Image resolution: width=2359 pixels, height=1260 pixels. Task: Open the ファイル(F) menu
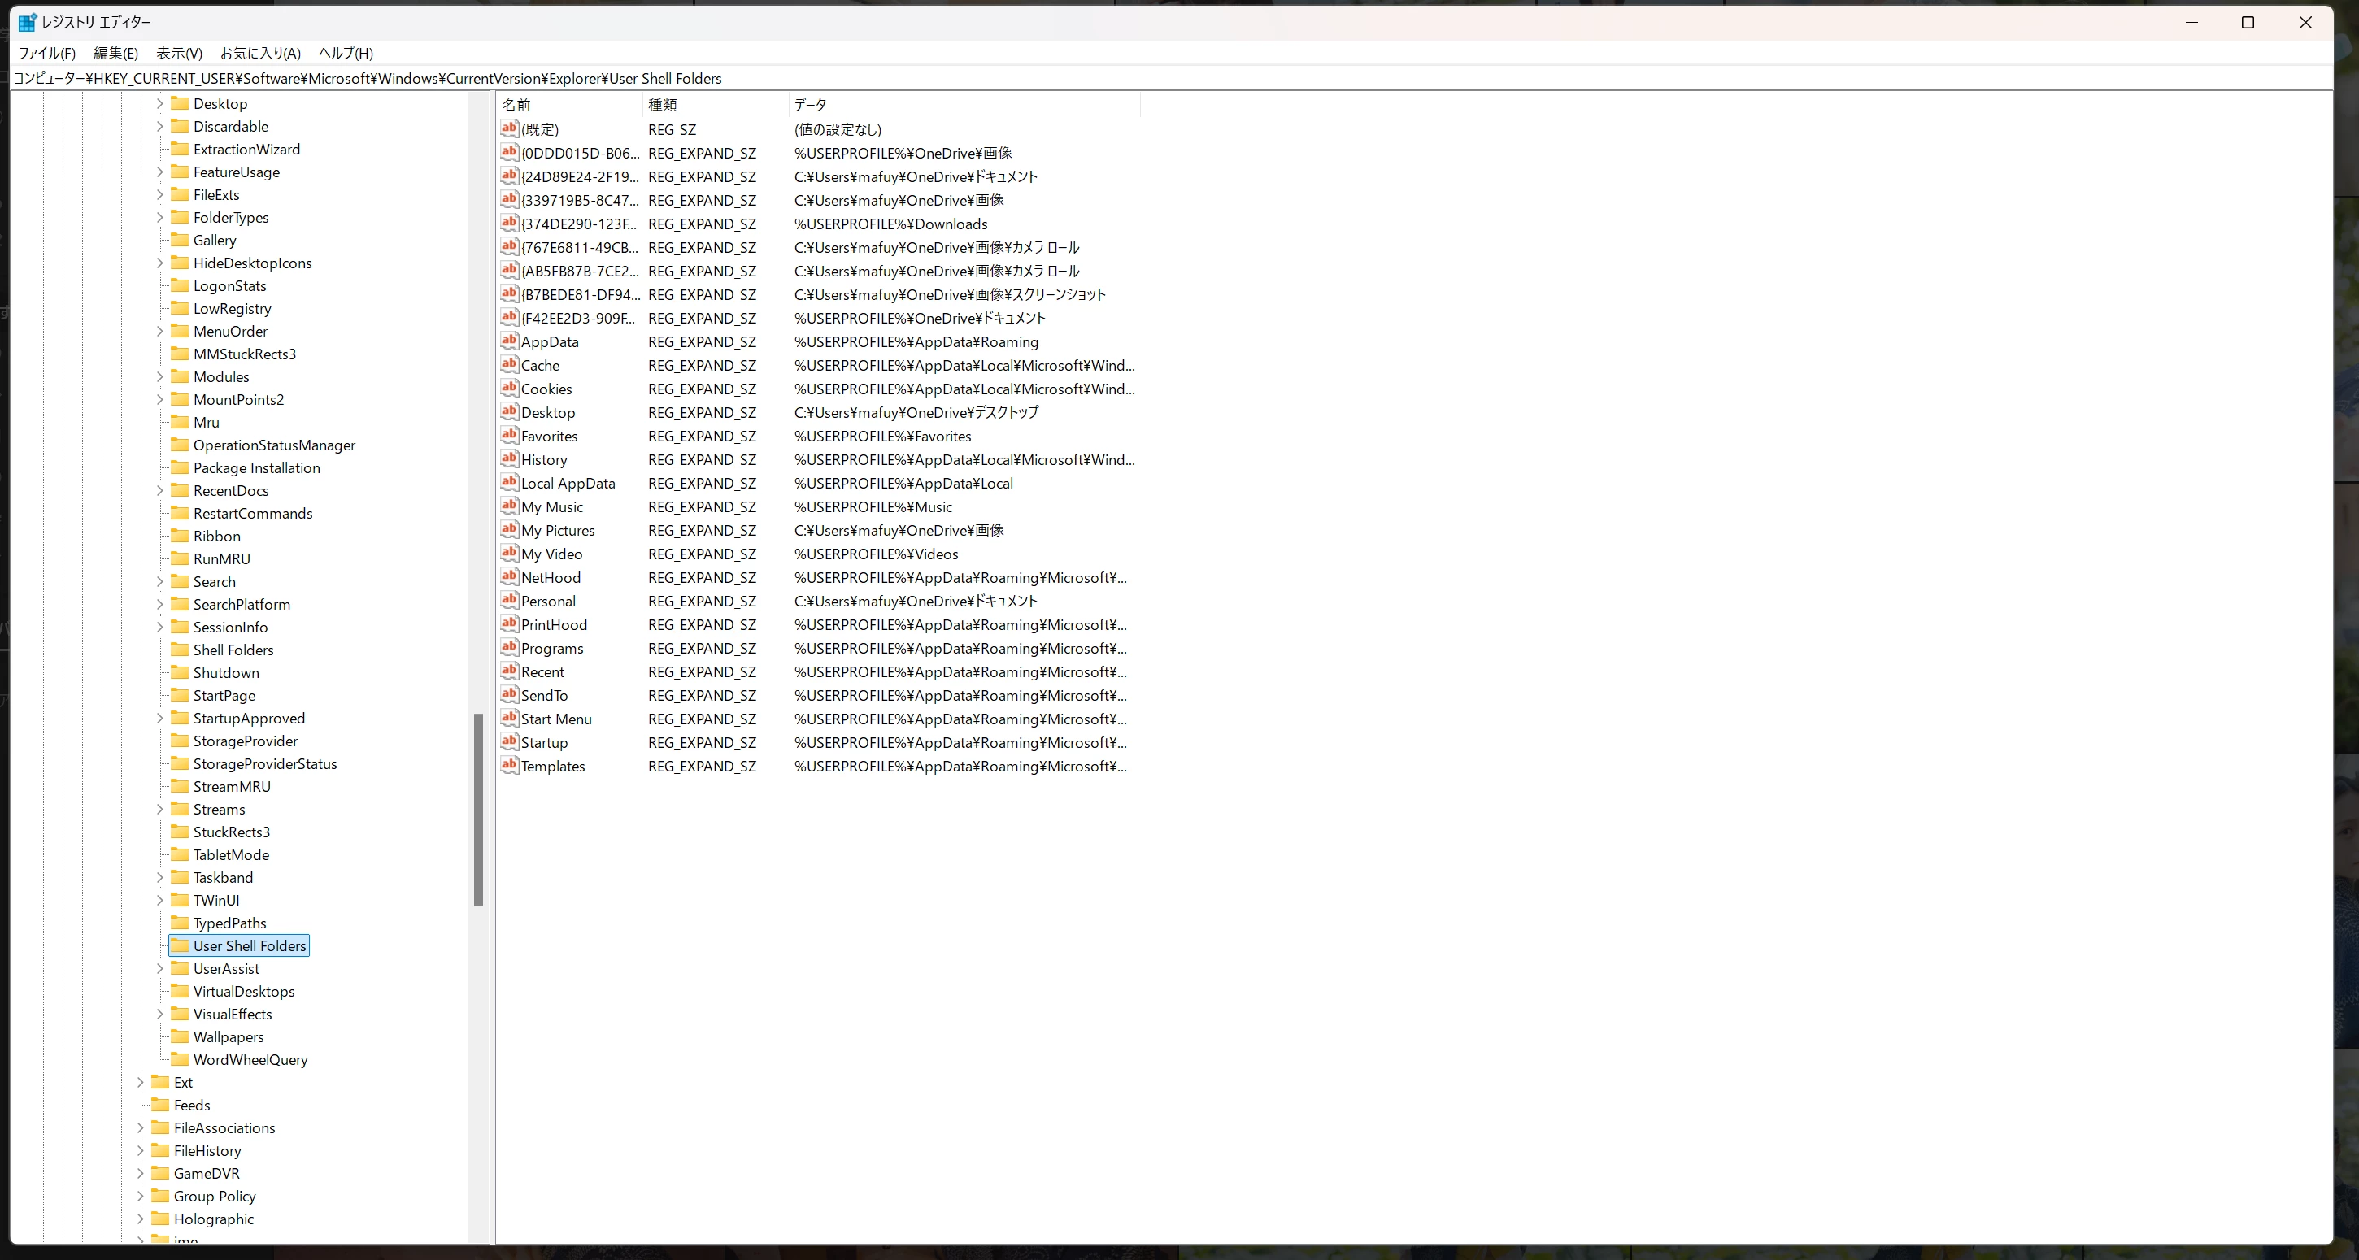(x=46, y=53)
